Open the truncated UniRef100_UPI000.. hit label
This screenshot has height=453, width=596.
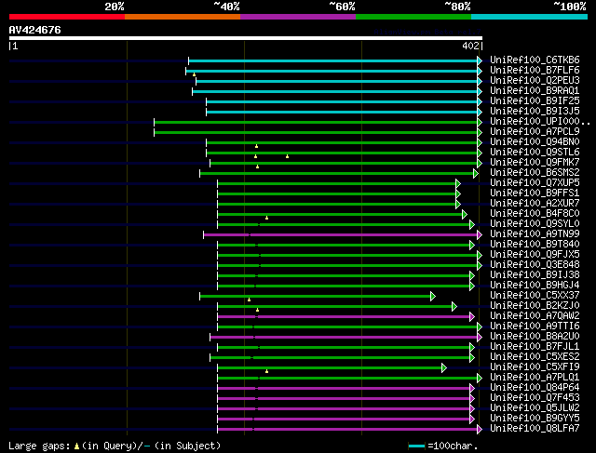[x=540, y=122]
